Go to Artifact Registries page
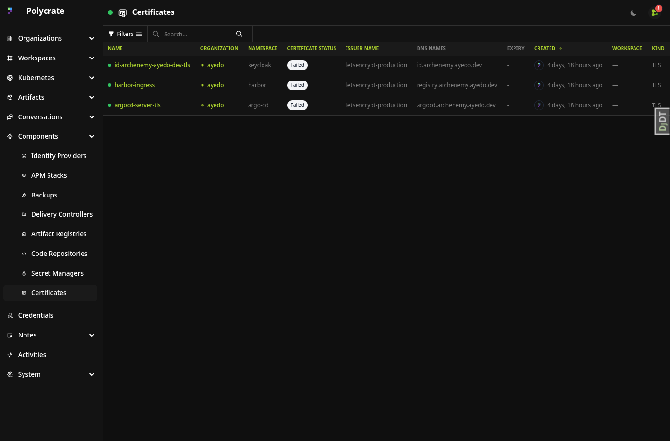This screenshot has width=670, height=441. pyautogui.click(x=59, y=234)
